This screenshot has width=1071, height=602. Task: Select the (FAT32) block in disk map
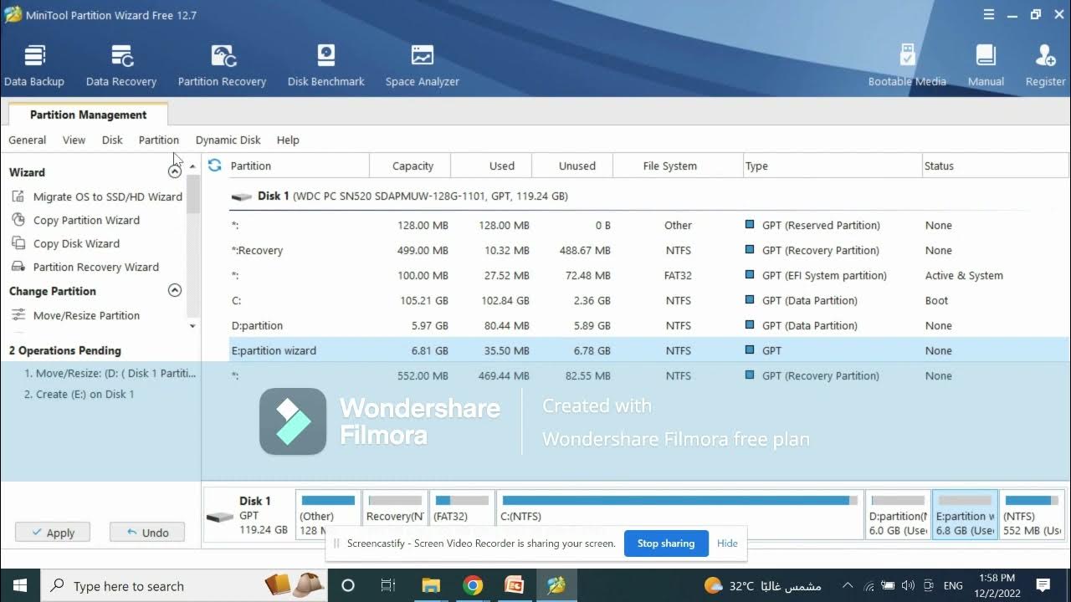tap(462, 514)
